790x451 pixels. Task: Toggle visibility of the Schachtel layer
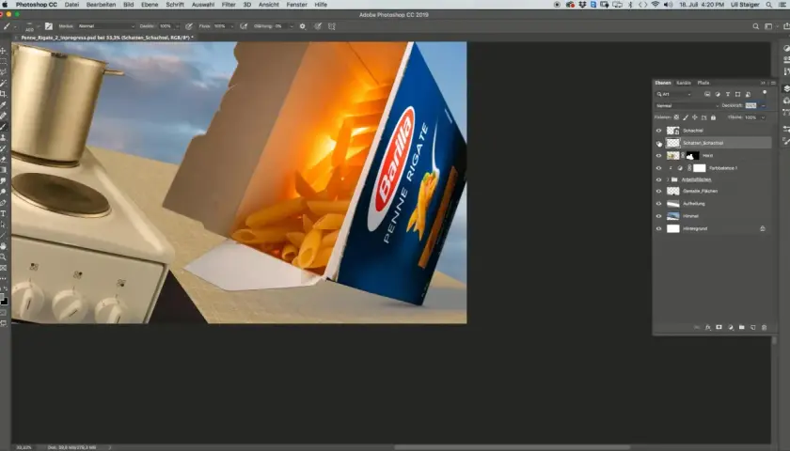[658, 131]
